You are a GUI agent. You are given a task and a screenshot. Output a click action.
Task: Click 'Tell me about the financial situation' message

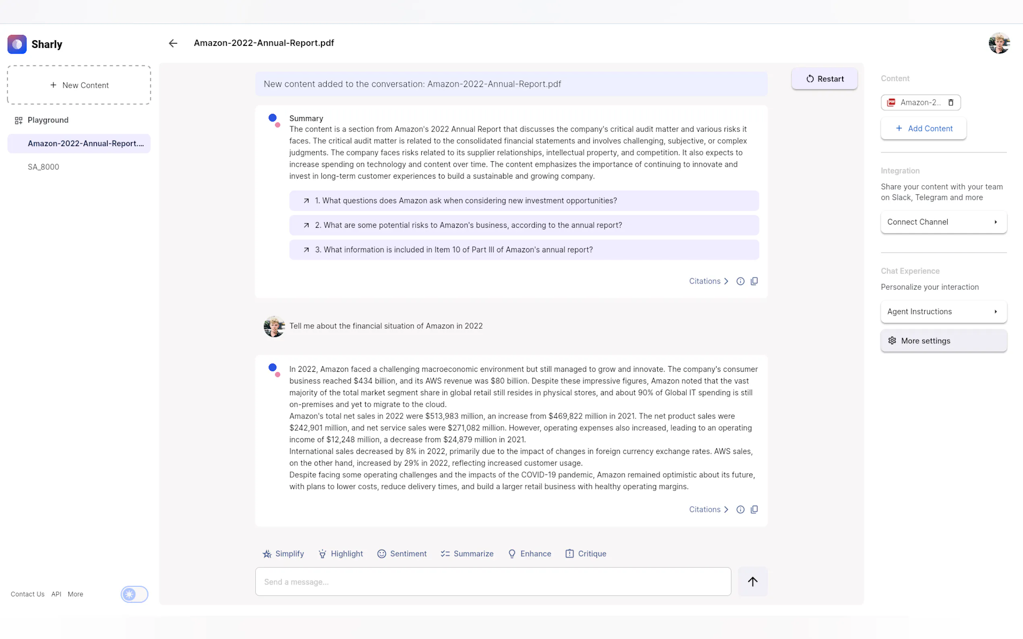386,326
